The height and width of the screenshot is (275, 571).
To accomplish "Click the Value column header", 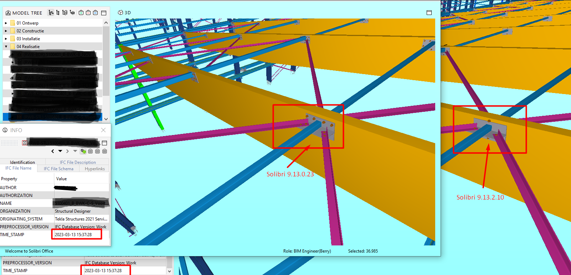I will coord(82,179).
